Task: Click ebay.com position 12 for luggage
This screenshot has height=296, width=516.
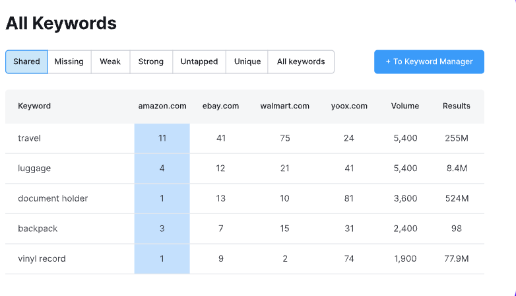Action: 220,168
